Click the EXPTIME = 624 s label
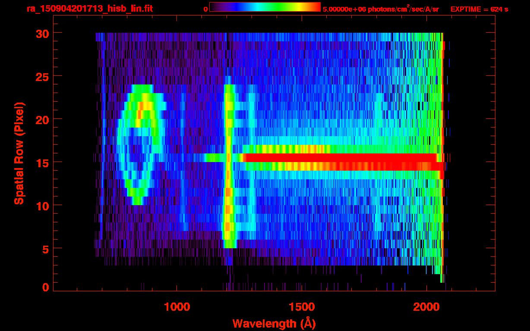Image resolution: width=530 pixels, height=331 pixels. [479, 9]
